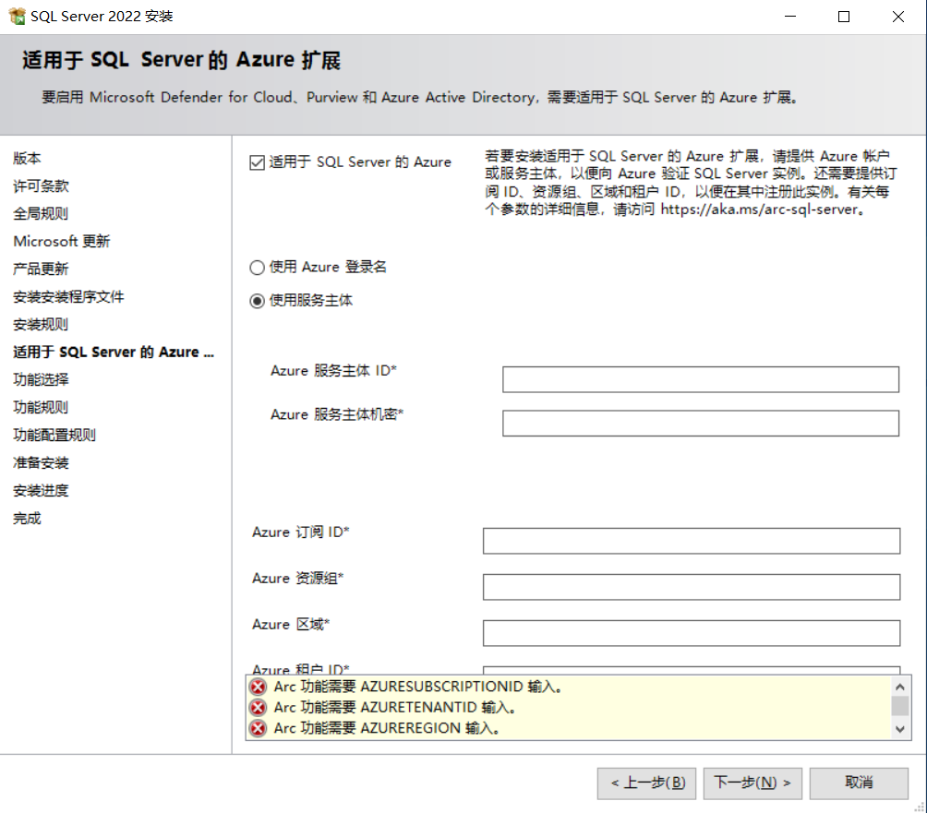Select the 功能选择 step in the sidebar
The height and width of the screenshot is (813, 927).
point(41,379)
